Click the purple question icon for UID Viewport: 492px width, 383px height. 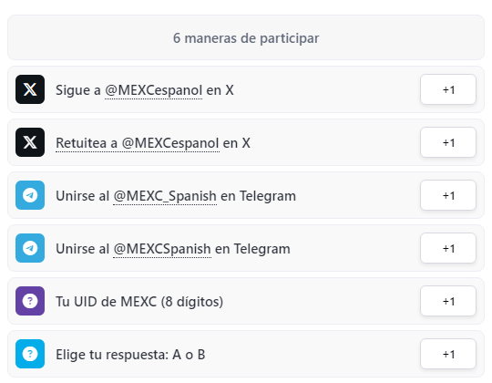30,301
